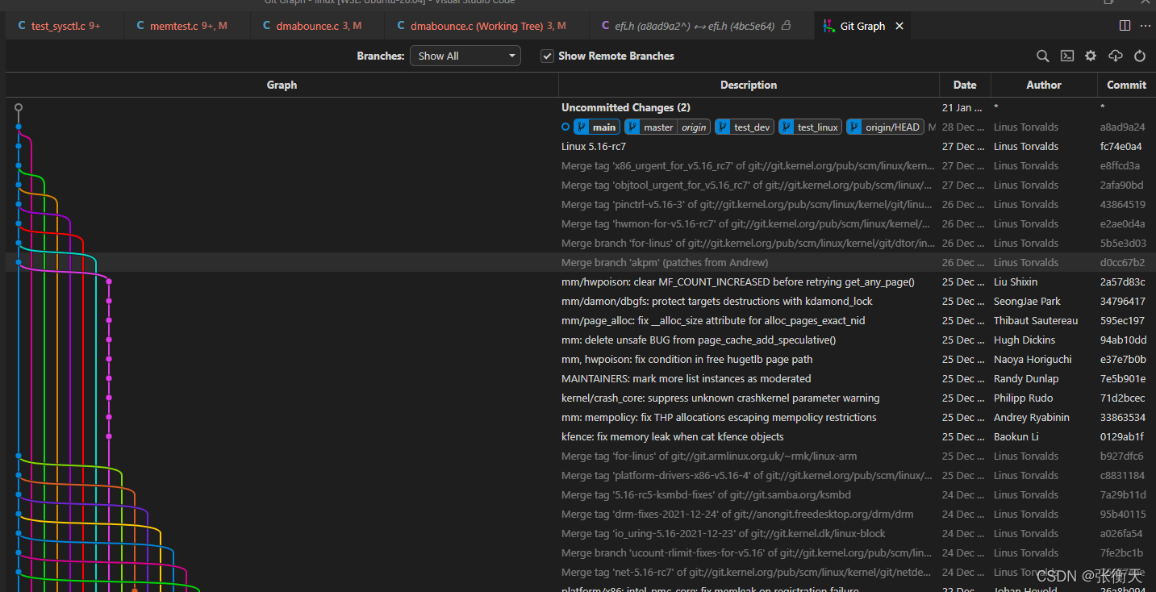Switch to the test_sysctl.c tab
The image size is (1156, 592).
click(65, 26)
